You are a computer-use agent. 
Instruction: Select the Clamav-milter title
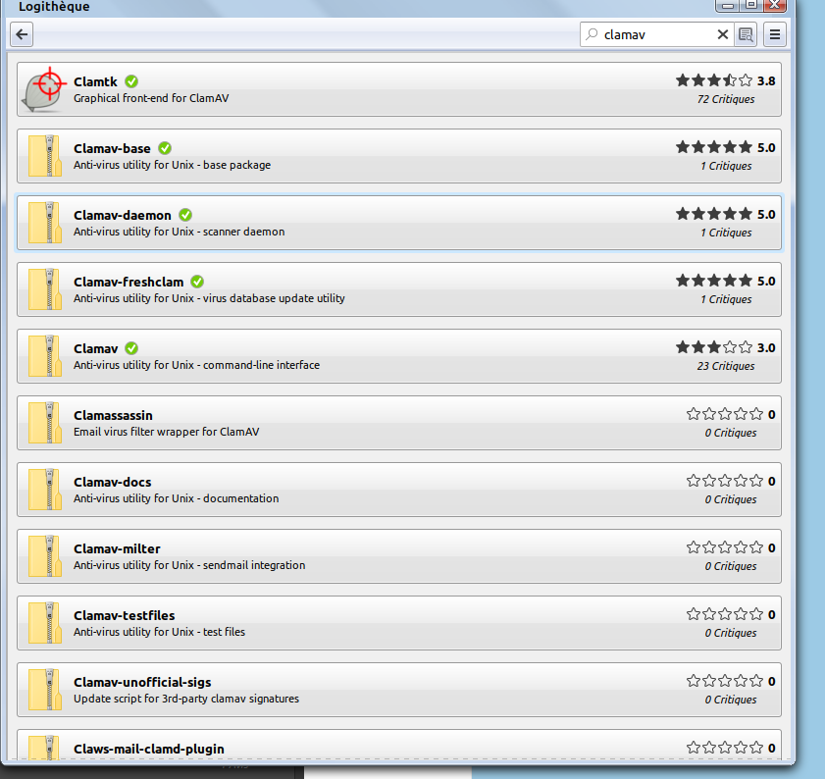pos(117,549)
